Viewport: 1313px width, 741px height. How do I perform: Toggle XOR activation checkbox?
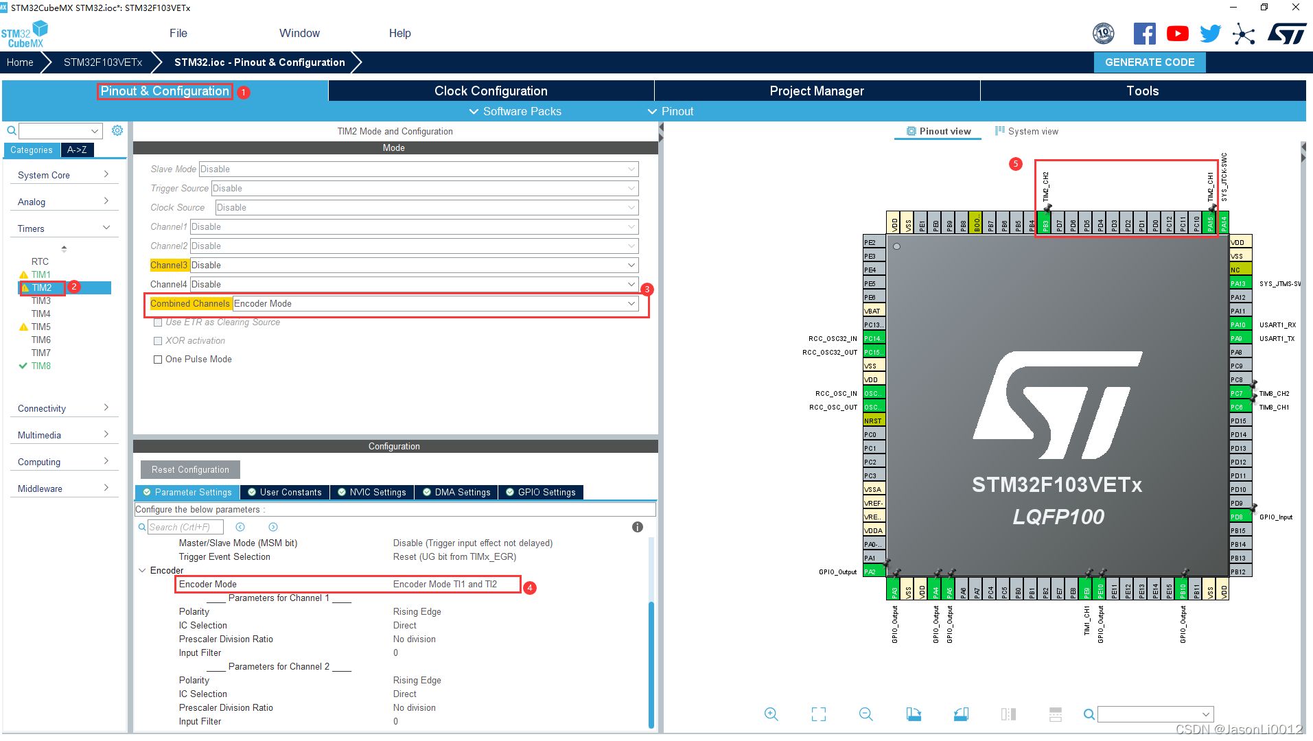[x=158, y=341]
